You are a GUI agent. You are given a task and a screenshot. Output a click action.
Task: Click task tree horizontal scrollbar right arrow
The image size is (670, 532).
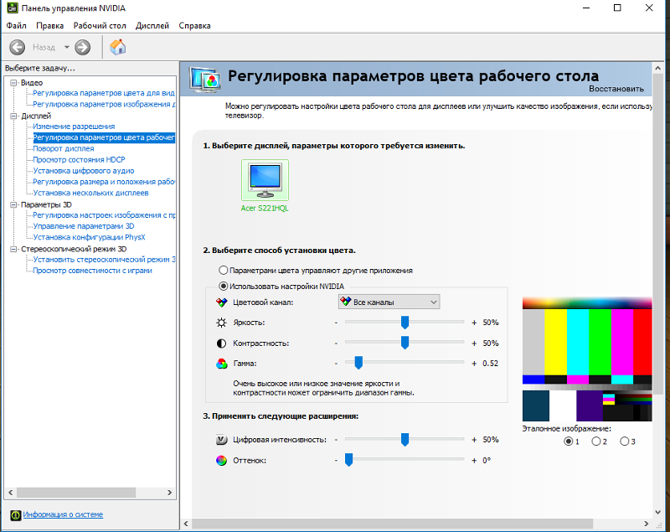tap(170, 493)
